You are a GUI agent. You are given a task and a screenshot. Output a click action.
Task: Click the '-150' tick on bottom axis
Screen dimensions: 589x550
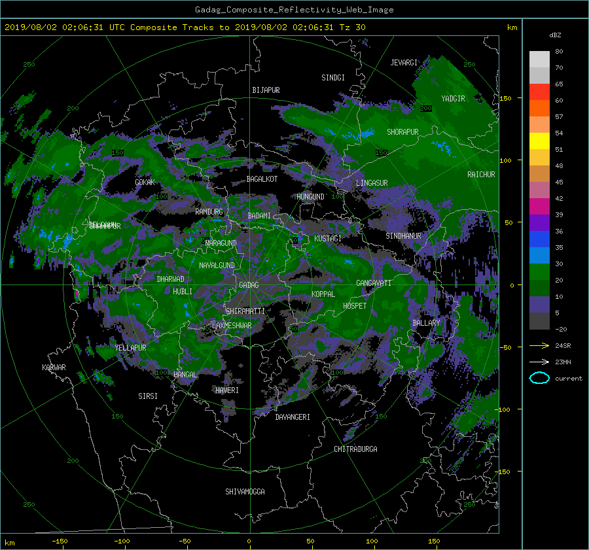(60, 541)
